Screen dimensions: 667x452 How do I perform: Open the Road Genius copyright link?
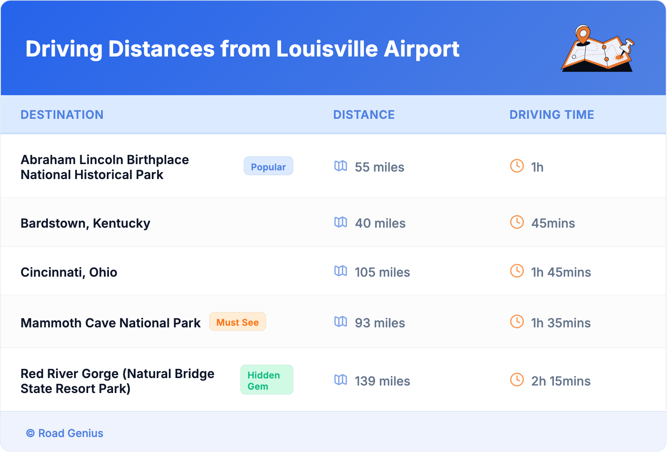point(65,433)
